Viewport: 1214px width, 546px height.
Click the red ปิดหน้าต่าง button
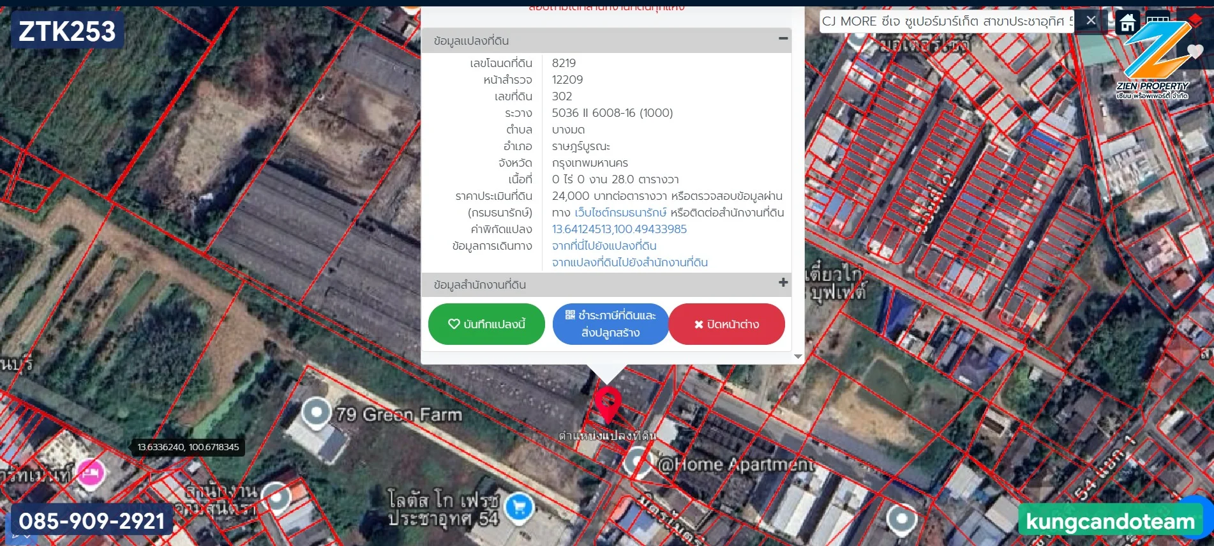pyautogui.click(x=727, y=324)
